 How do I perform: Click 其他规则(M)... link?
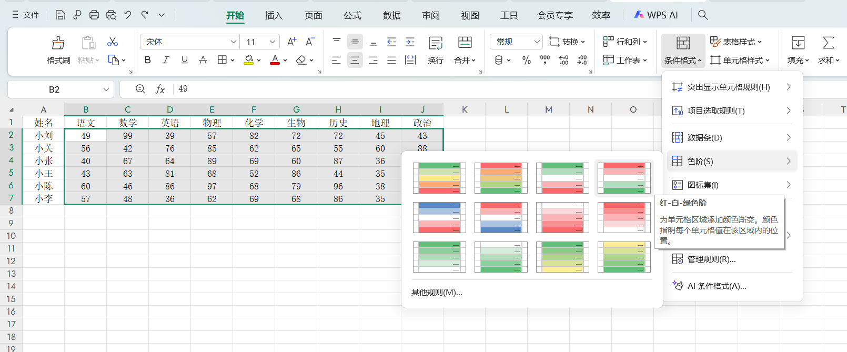(437, 293)
